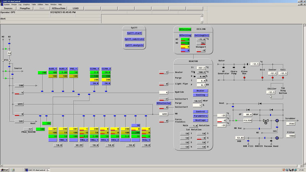306x172 pixels.
Task: Open the TMGa_2 source label
Action: click(84, 140)
